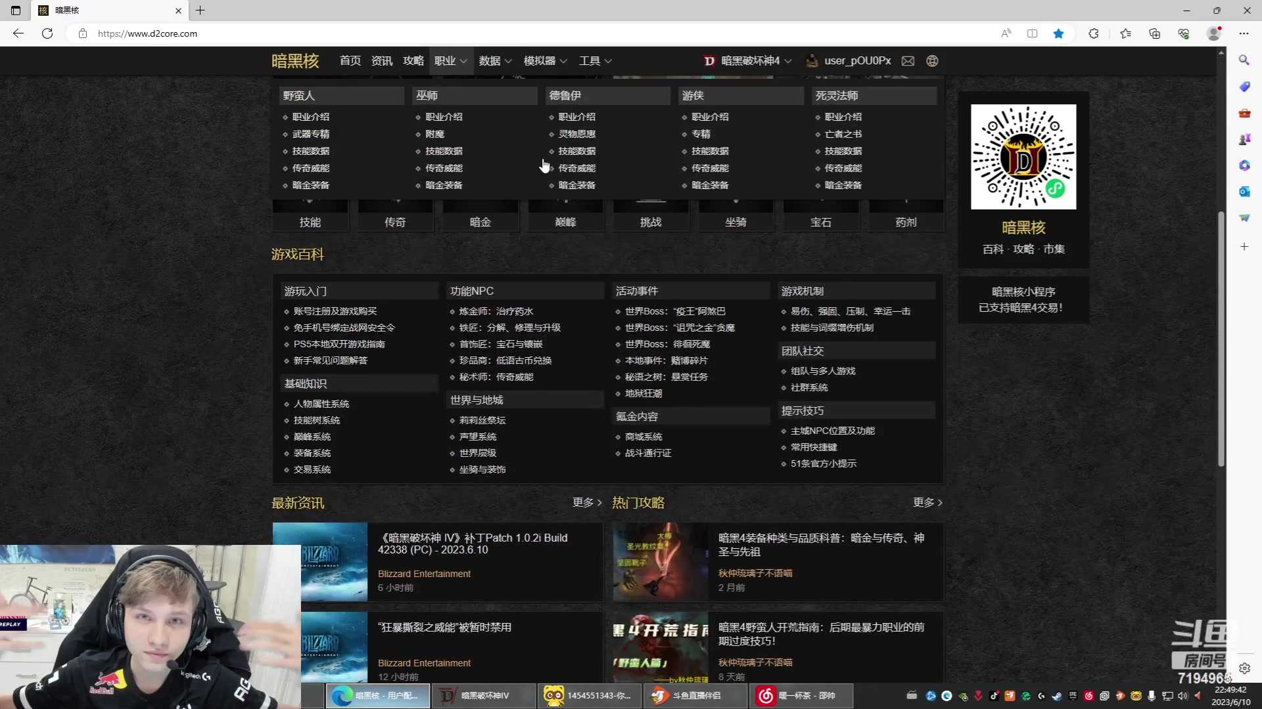
Task: Open 地狱狂潮 event link
Action: tap(643, 393)
